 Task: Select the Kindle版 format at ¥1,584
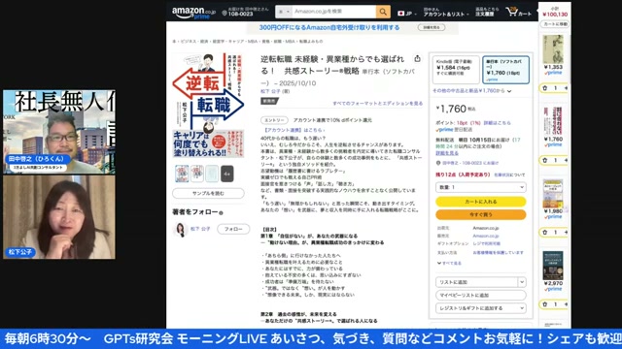tap(456, 70)
